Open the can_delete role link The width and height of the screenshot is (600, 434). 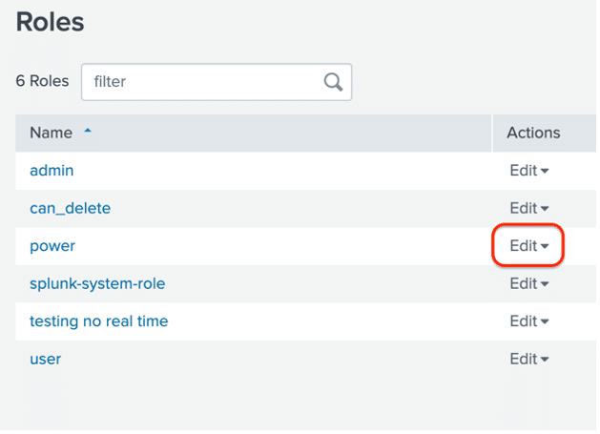click(x=70, y=208)
